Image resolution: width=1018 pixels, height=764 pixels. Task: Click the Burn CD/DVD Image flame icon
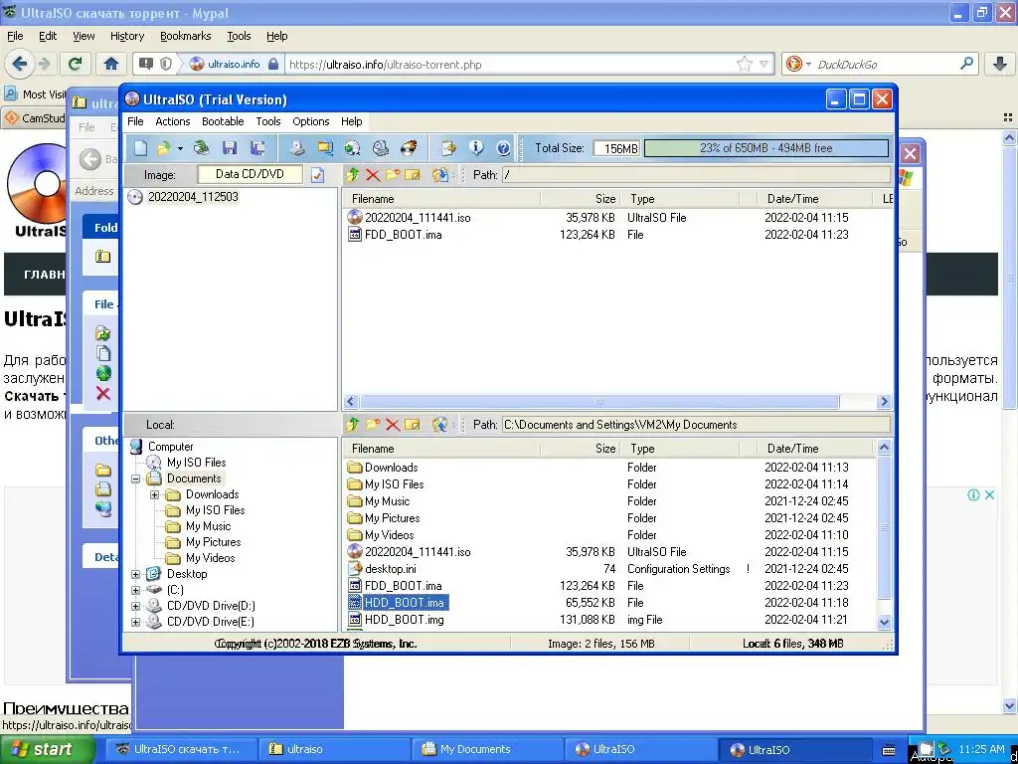(x=409, y=148)
